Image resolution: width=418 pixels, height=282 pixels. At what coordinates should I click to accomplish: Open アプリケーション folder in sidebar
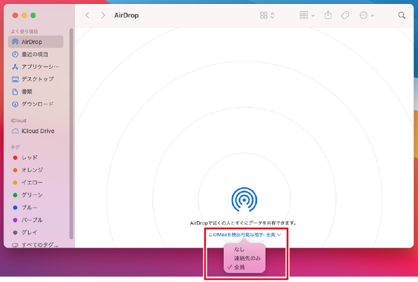36,67
